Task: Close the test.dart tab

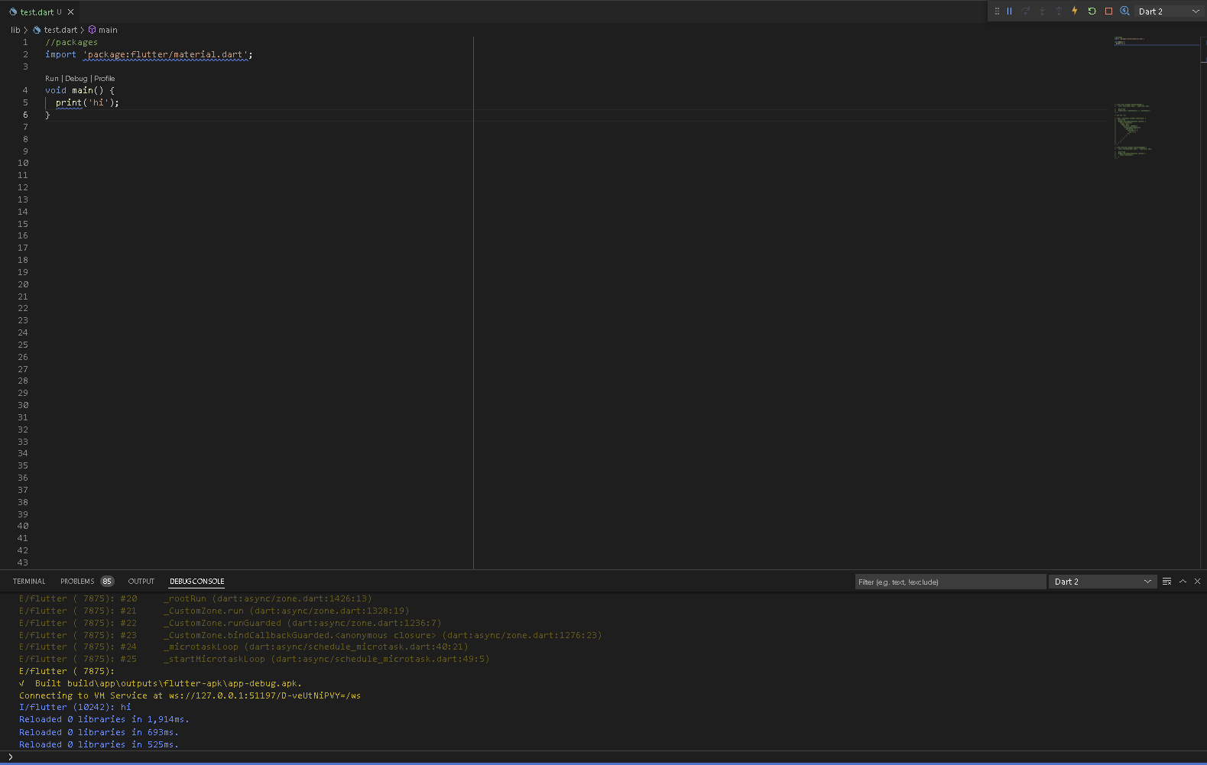Action: 70,12
